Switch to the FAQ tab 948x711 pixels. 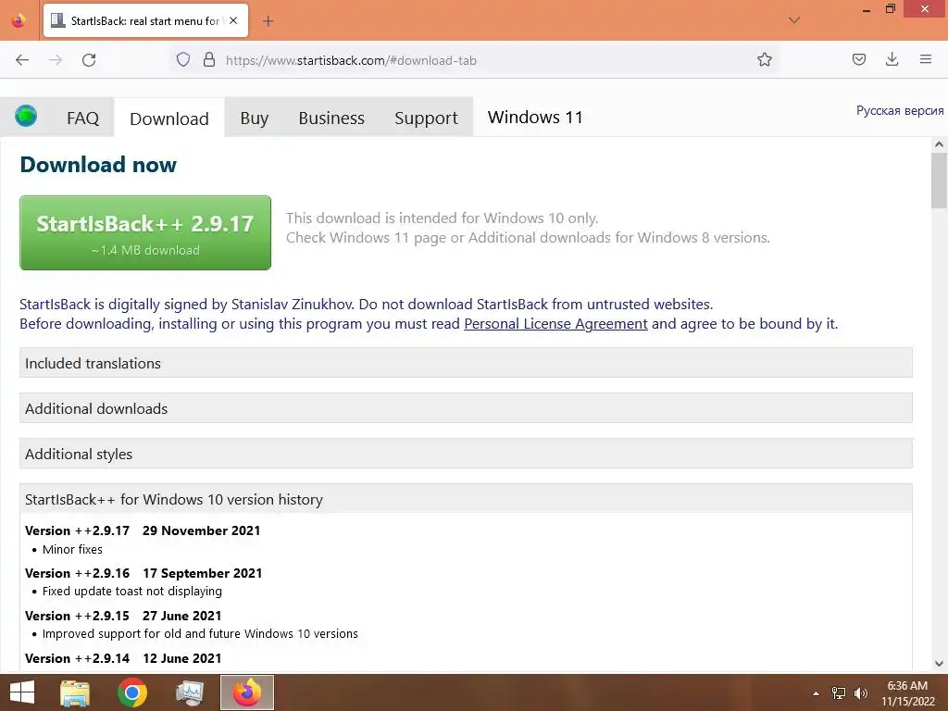[x=82, y=118]
